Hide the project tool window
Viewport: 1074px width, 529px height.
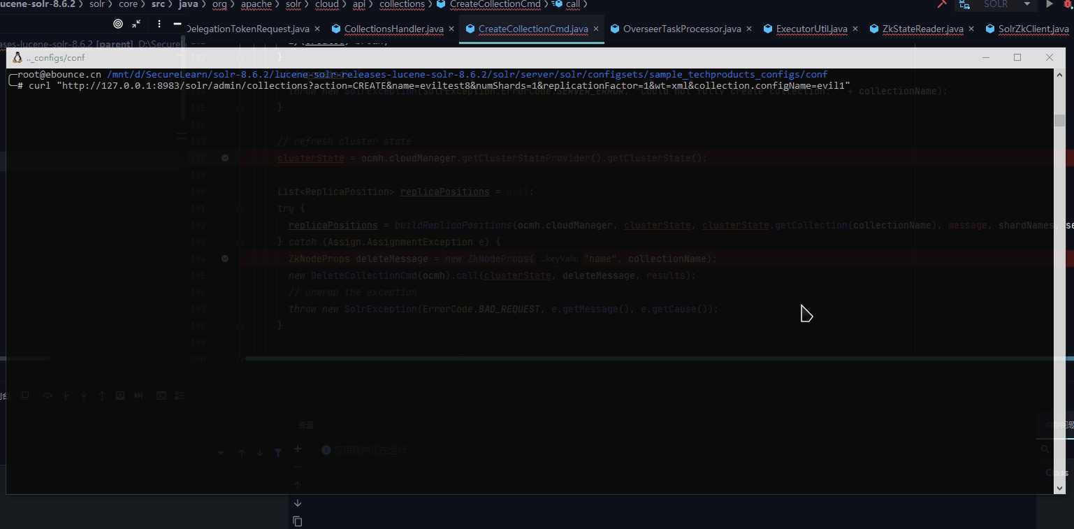coord(177,24)
